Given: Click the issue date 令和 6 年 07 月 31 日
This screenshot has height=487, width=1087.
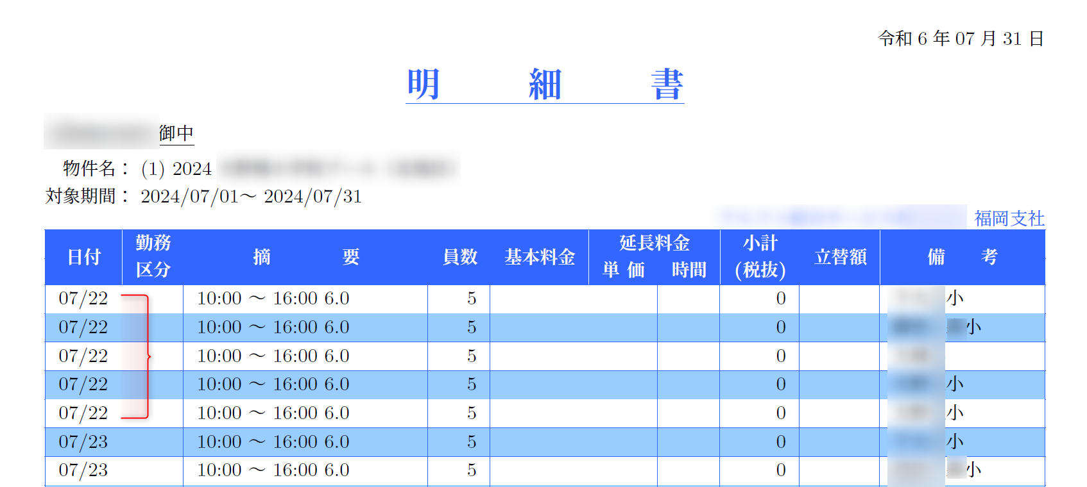Looking at the screenshot, I should coord(961,38).
